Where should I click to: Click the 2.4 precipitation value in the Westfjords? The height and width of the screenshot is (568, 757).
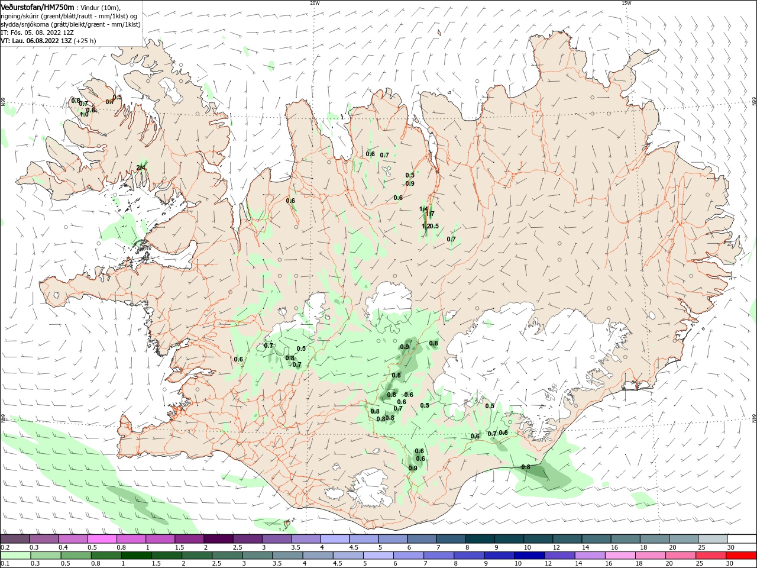[x=141, y=167]
